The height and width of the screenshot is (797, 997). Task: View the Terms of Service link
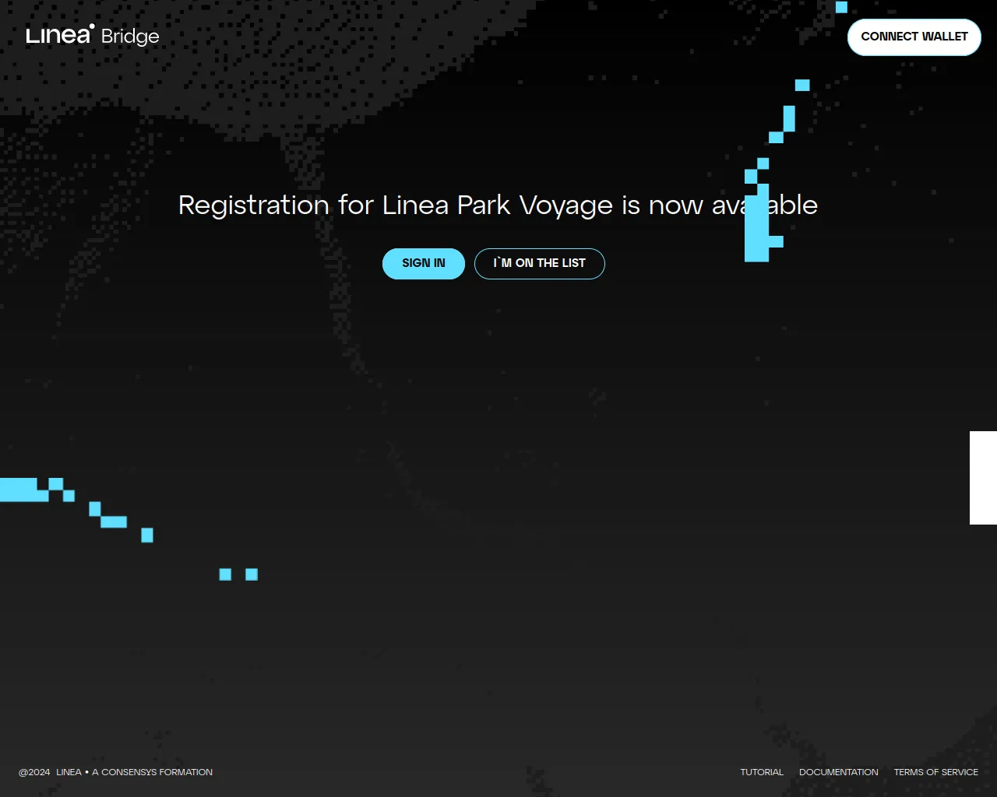(x=936, y=772)
